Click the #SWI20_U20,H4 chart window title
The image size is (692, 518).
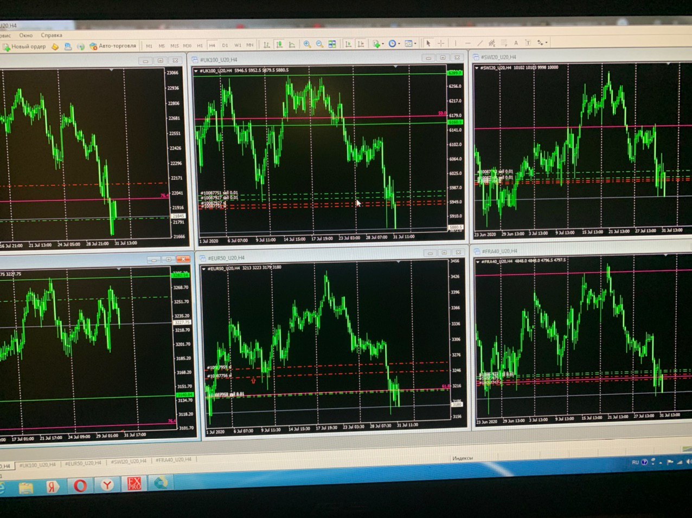pyautogui.click(x=498, y=57)
